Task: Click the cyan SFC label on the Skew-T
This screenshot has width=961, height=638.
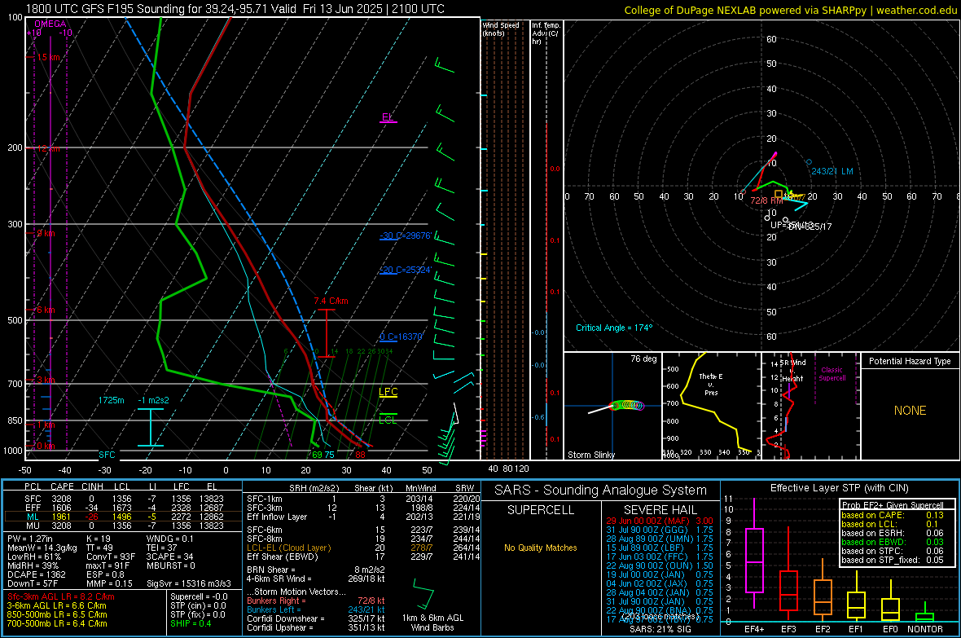Action: (x=107, y=455)
